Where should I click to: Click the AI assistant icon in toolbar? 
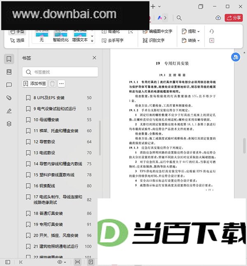click(x=159, y=18)
